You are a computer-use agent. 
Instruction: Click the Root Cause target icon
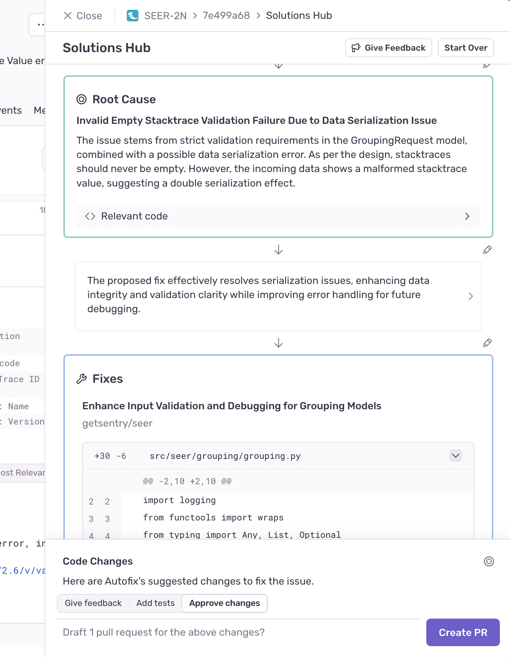pyautogui.click(x=81, y=99)
